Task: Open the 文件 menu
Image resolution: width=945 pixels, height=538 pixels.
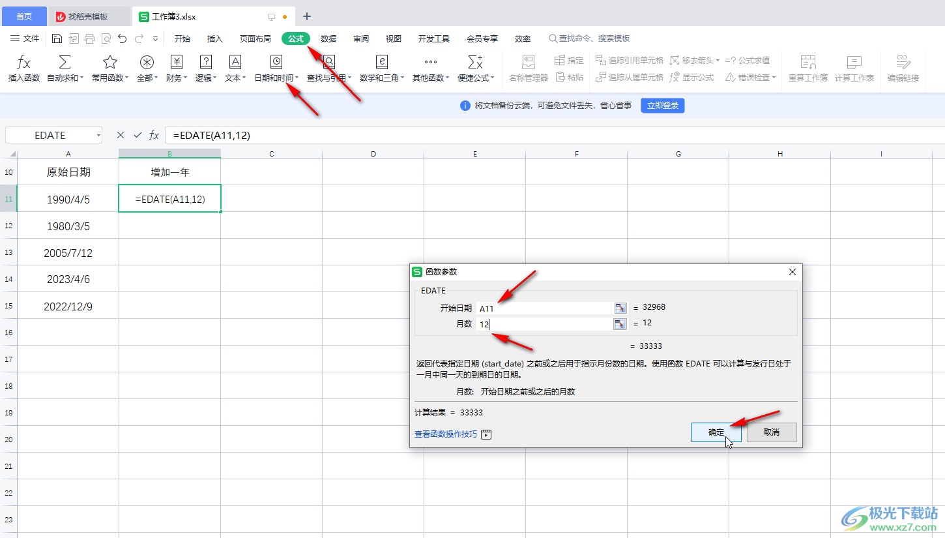Action: click(x=25, y=39)
